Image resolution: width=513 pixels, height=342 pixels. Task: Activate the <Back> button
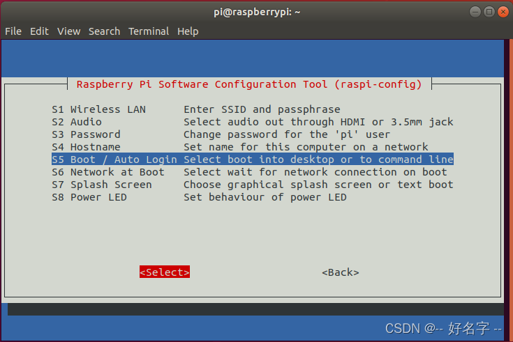(x=341, y=272)
